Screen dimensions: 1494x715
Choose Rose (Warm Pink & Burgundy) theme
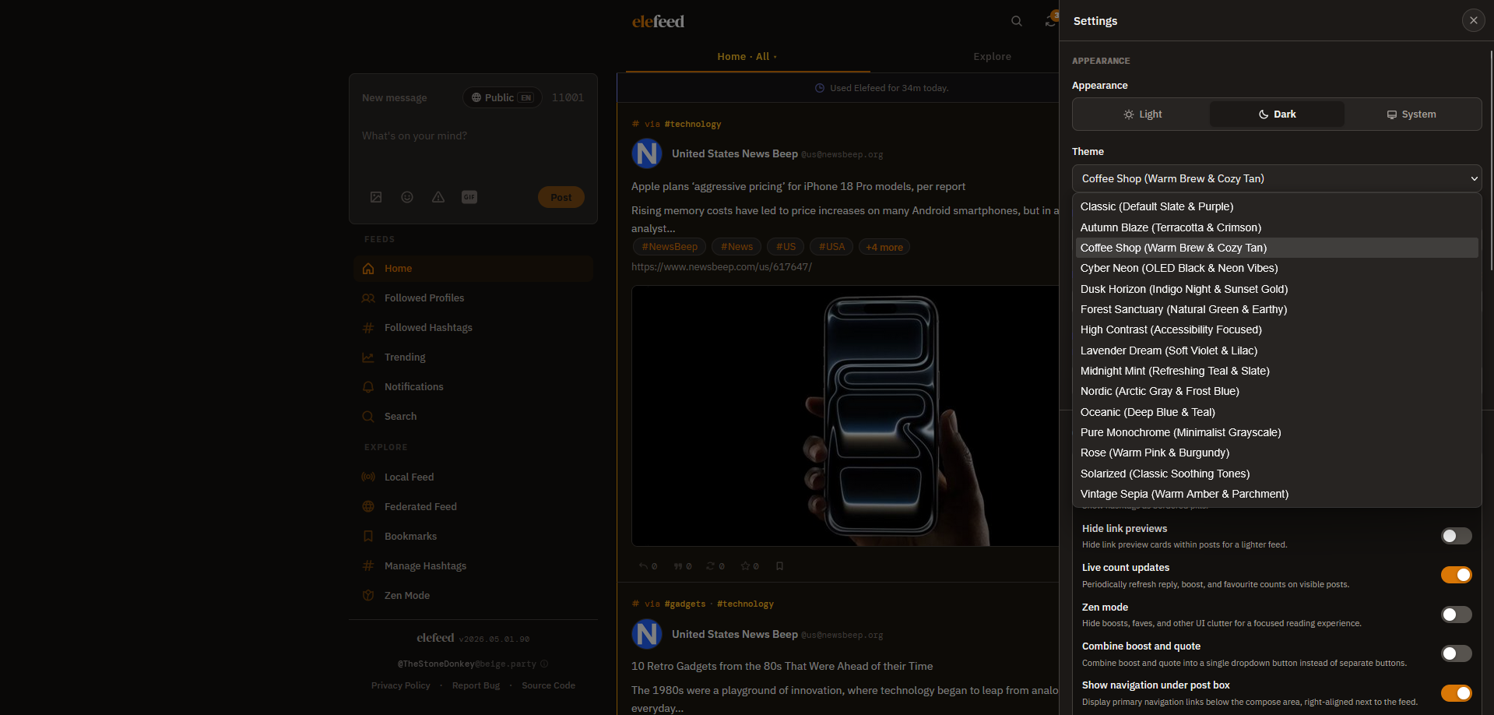pos(1277,453)
